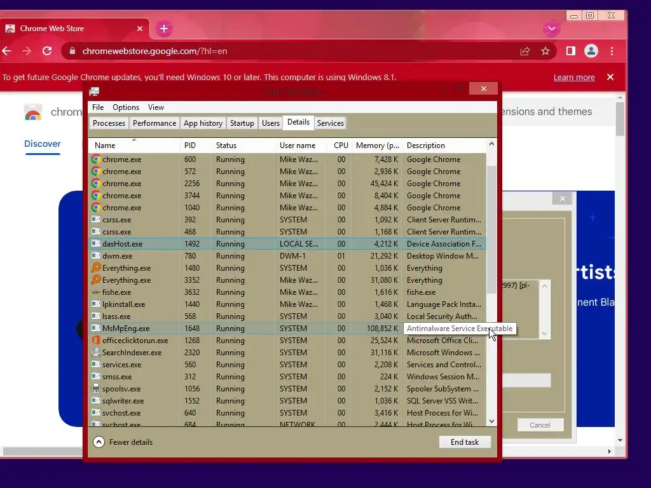This screenshot has height=488, width=651.
Task: Switch to the Performance tab
Action: pos(154,123)
